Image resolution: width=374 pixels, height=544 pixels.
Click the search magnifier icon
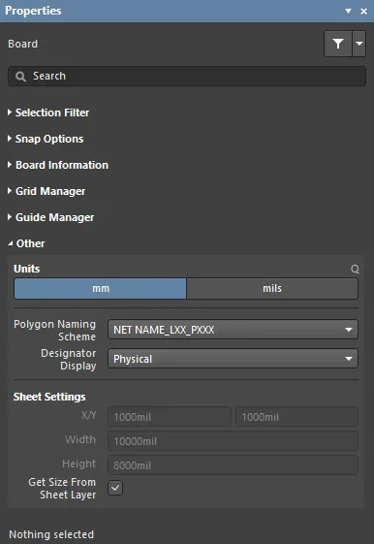20,77
